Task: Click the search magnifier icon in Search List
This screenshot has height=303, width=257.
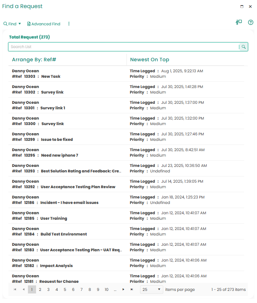Action: (x=243, y=47)
